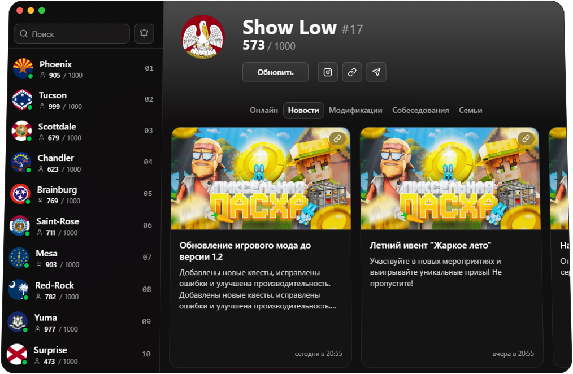
Task: Open the Летний ивент "Жаркое лето" article
Action: [430, 246]
